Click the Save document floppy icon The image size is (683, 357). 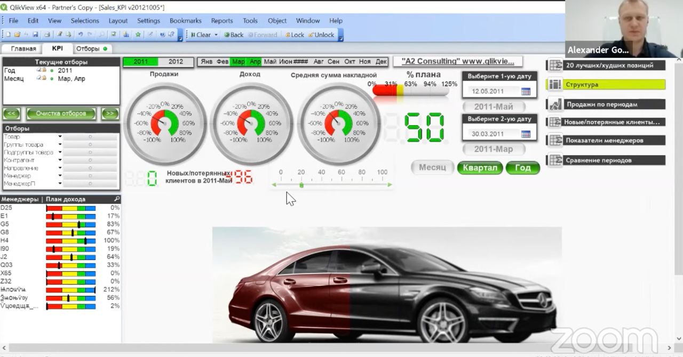point(35,35)
